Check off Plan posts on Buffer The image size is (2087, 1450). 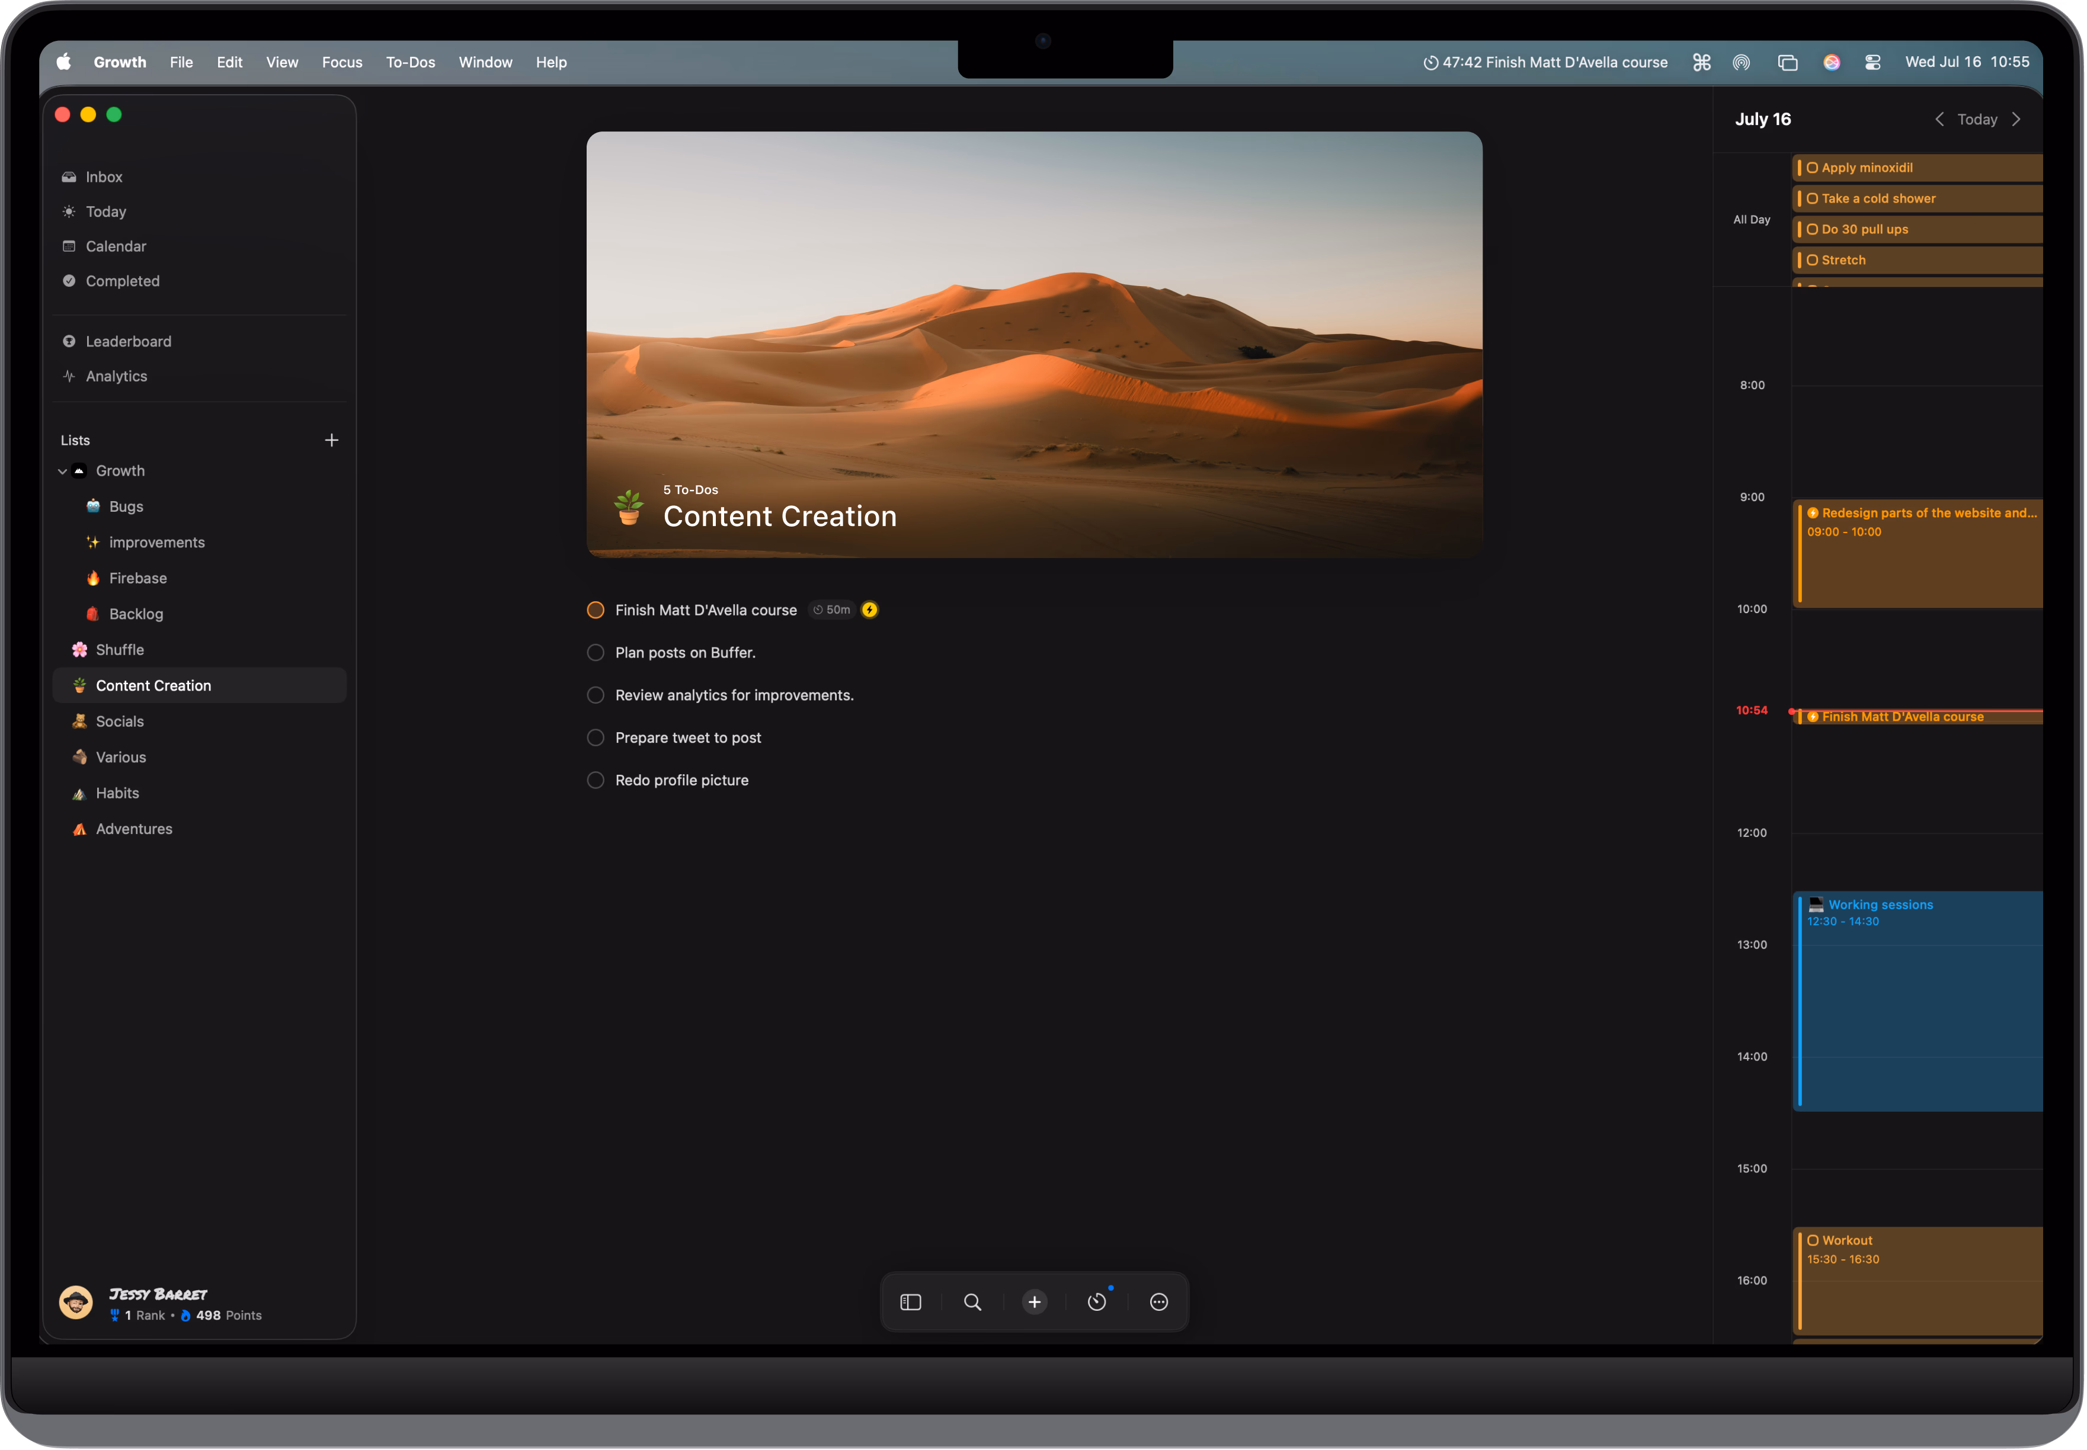click(x=596, y=652)
